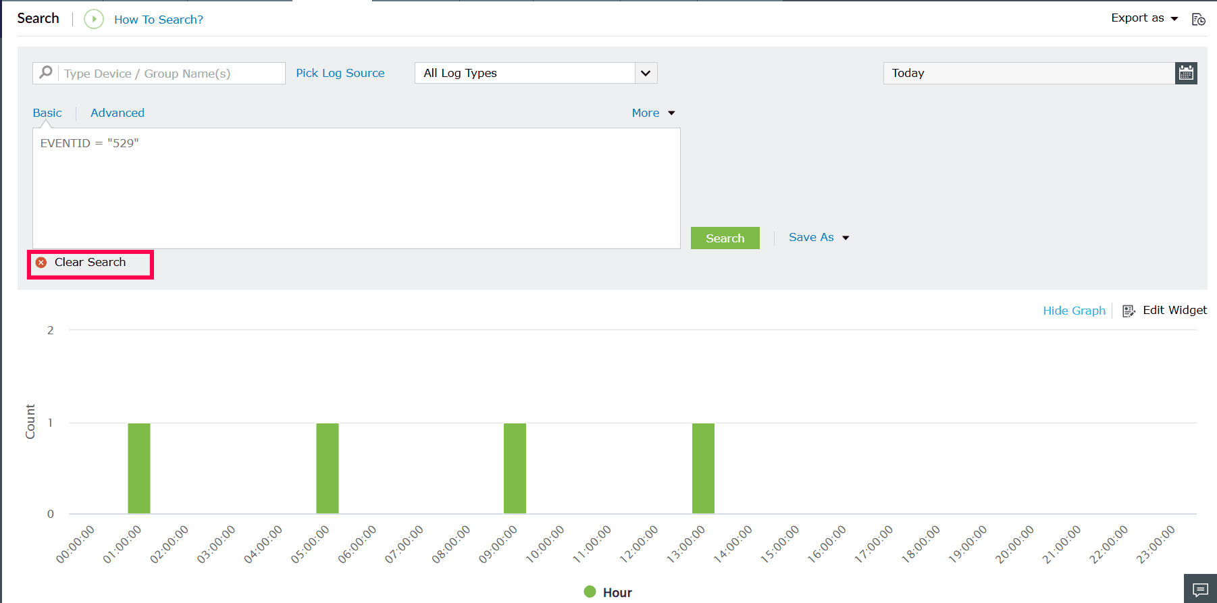1217x603 pixels.
Task: Click inside the EVENTID query text box
Action: click(356, 188)
